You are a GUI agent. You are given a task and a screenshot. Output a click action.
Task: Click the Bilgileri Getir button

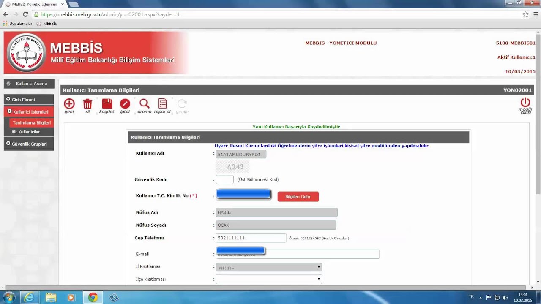tap(298, 197)
